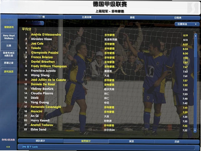Open the 位置筛选 position filter dropdown
This screenshot has height=151, width=201.
pyautogui.click(x=187, y=24)
